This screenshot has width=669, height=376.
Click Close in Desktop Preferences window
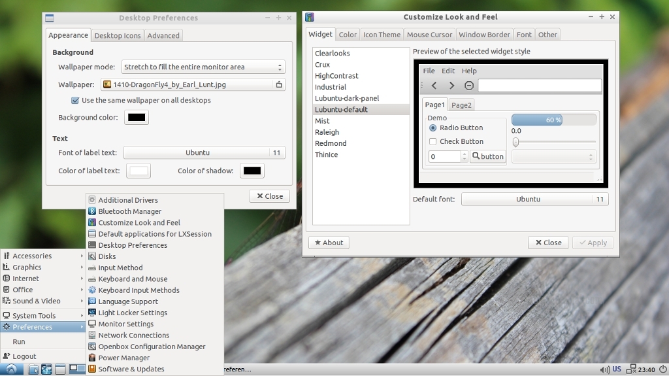tap(270, 196)
